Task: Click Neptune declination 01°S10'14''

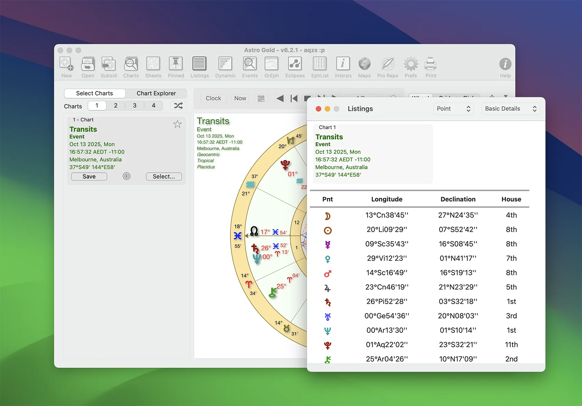Action: coord(458,330)
